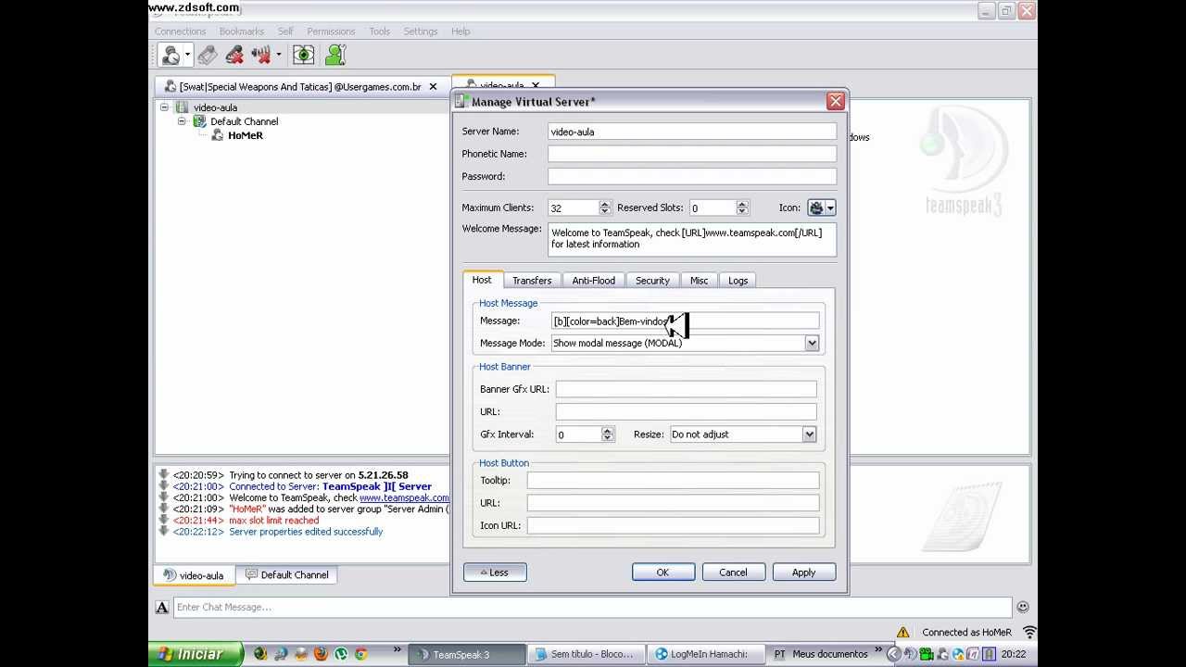Open the dropdown beside Mute Speakers icon
1186x667 pixels.
[x=278, y=56]
